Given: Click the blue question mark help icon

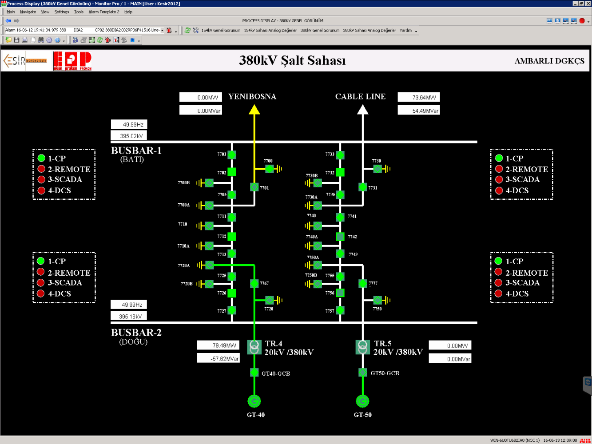Looking at the screenshot, I should tap(57, 40).
